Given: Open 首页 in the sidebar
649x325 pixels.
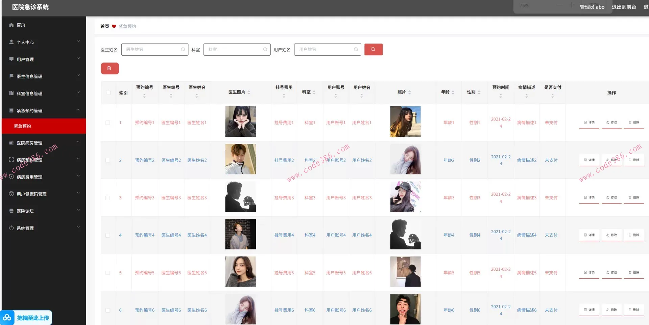Looking at the screenshot, I should (44, 25).
